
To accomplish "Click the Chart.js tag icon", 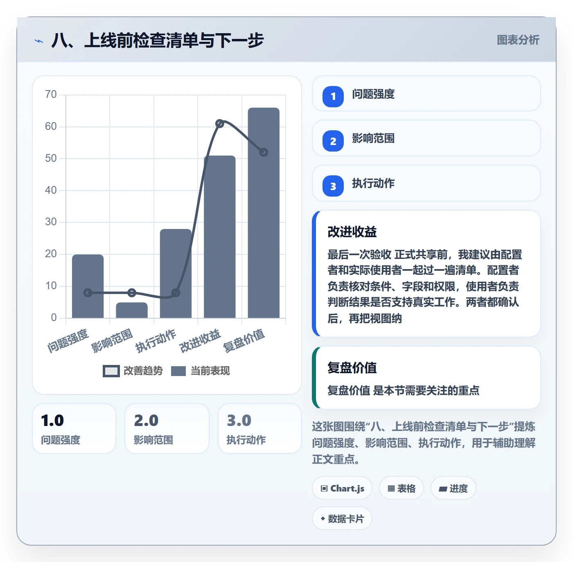I will pos(324,488).
